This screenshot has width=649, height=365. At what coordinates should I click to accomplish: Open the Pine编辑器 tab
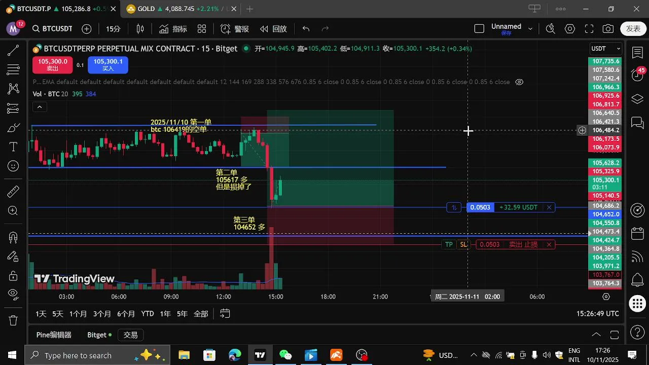click(x=54, y=335)
